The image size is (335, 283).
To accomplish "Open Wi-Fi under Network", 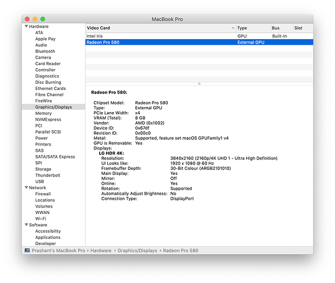I will [41, 218].
